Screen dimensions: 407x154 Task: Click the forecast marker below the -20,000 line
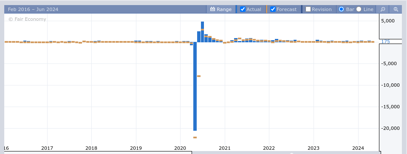195,137
